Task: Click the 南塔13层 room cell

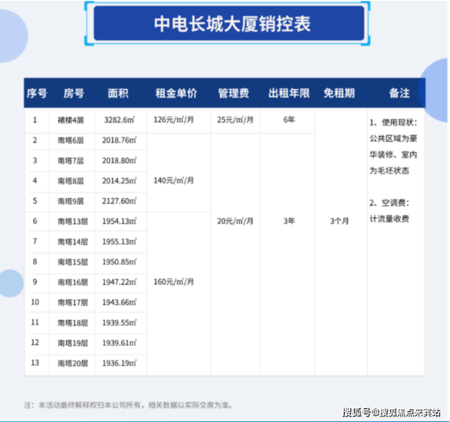Action: click(72, 222)
